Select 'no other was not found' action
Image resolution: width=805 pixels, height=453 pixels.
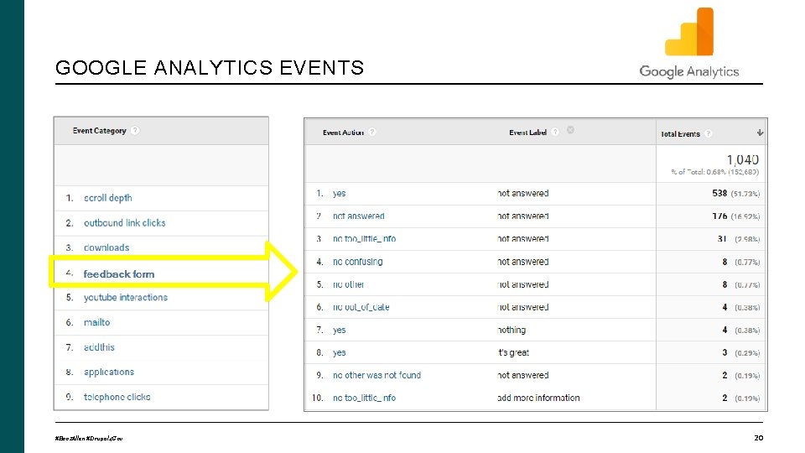click(x=377, y=375)
